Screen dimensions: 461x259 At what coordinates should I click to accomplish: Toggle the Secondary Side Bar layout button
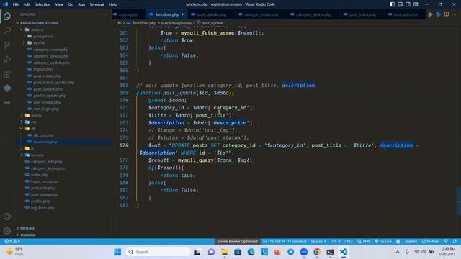point(408,4)
